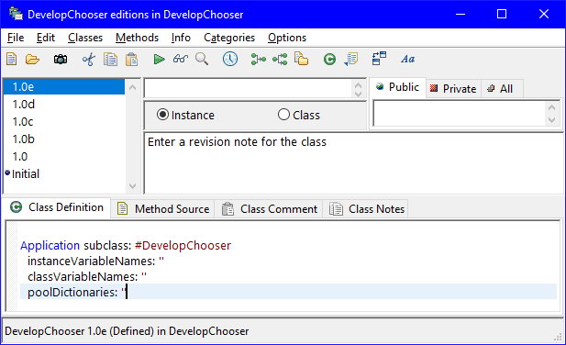Click the document with folder icon
Image resolution: width=566 pixels, height=345 pixels.
(302, 60)
